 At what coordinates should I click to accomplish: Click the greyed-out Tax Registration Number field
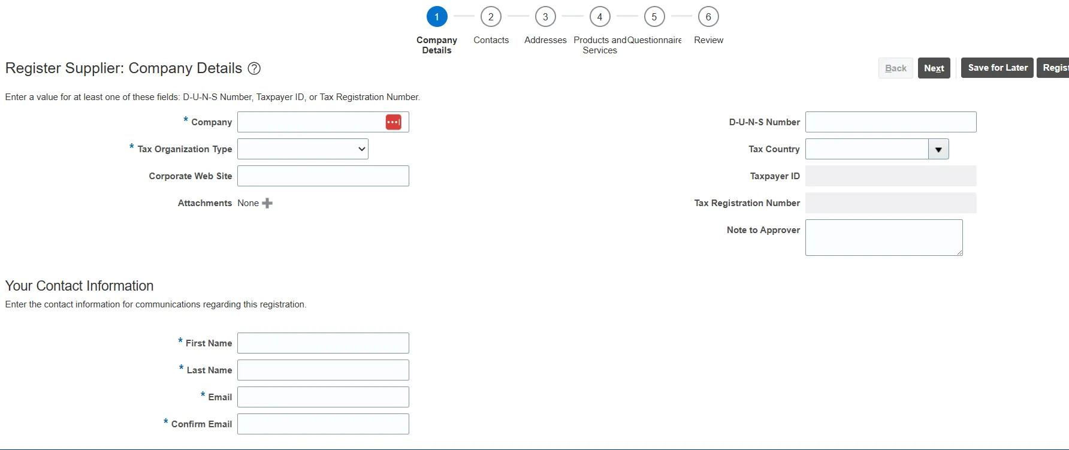tap(891, 203)
